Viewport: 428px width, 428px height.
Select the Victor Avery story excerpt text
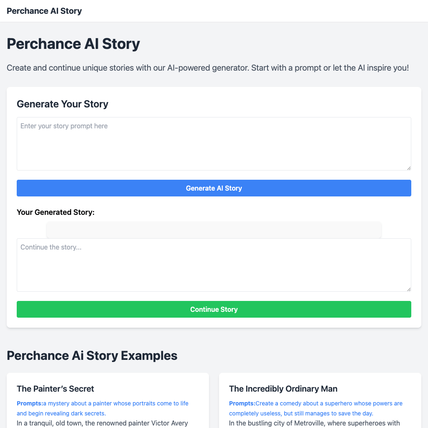[102, 423]
